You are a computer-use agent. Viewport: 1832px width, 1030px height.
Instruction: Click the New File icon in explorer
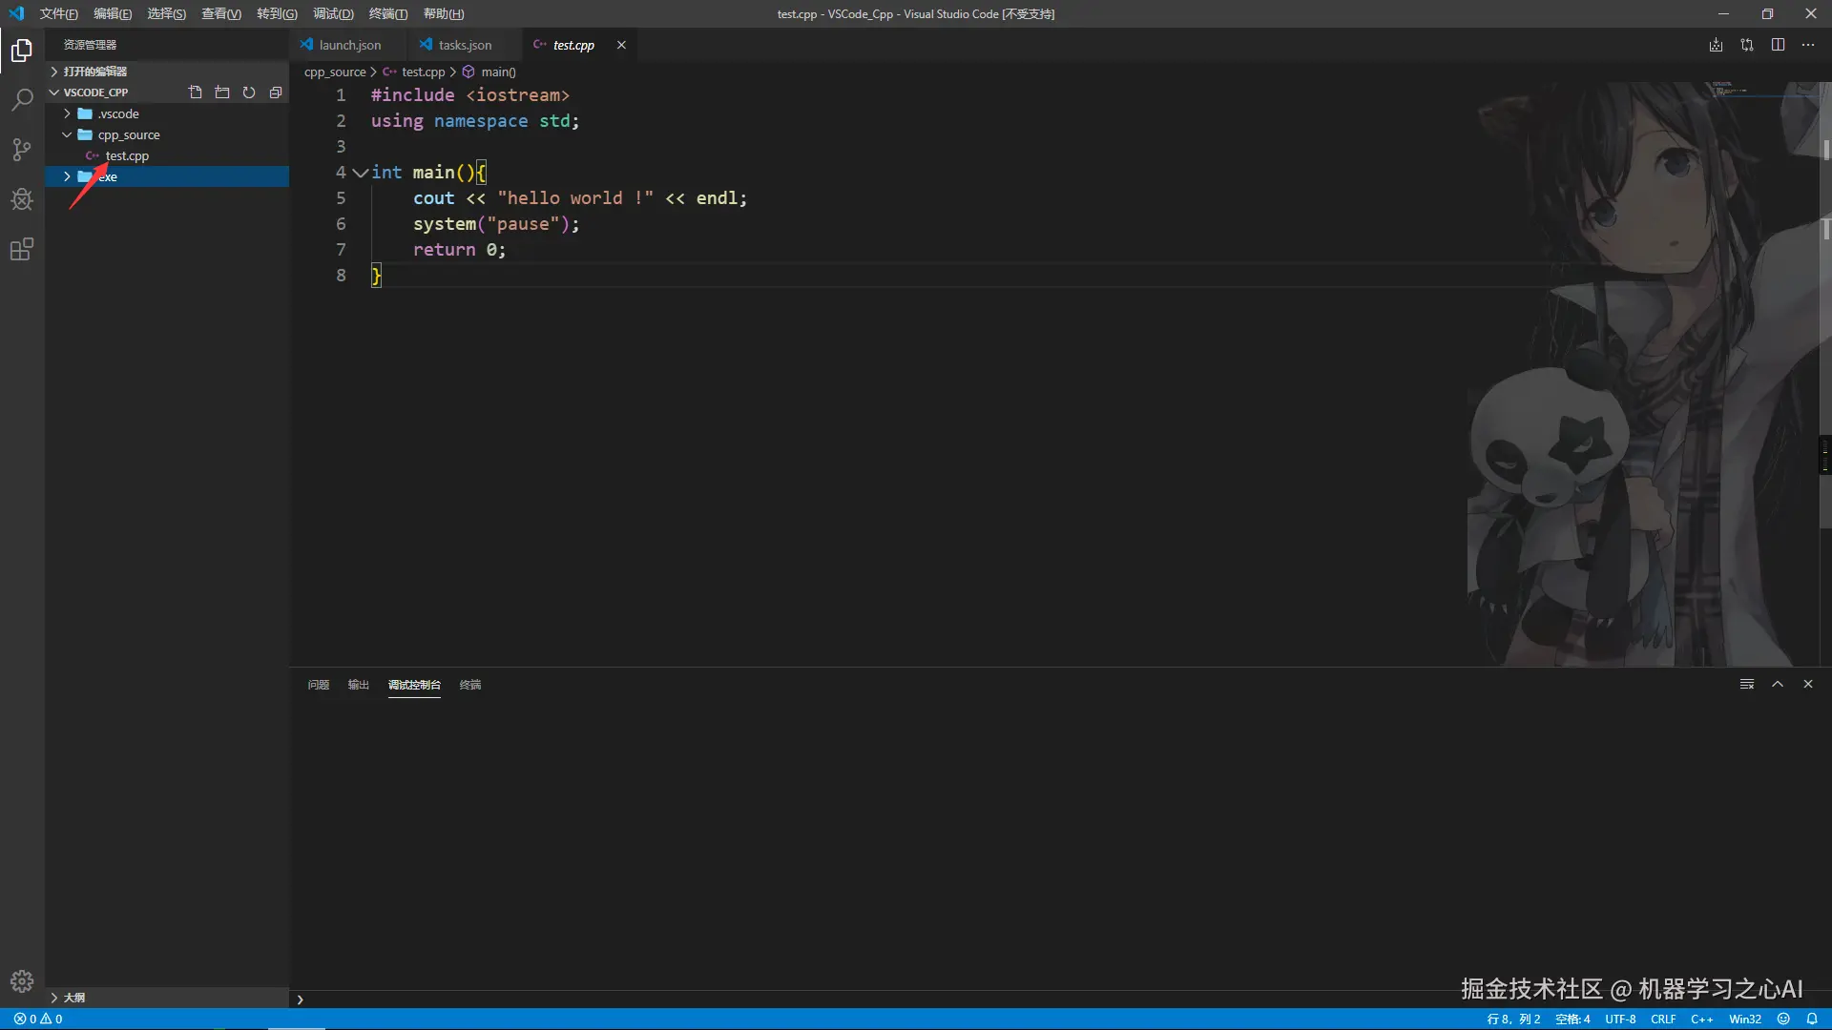(196, 93)
